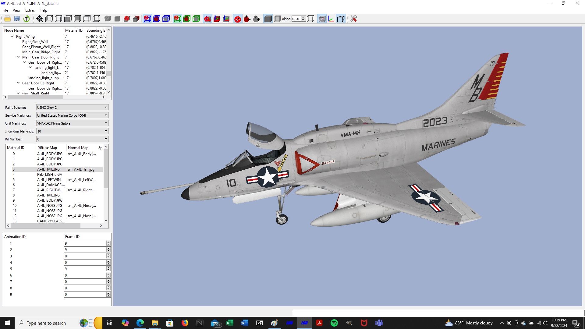The width and height of the screenshot is (585, 329).
Task: Toggle the blue box with prohibition sign
Action: coord(147,19)
